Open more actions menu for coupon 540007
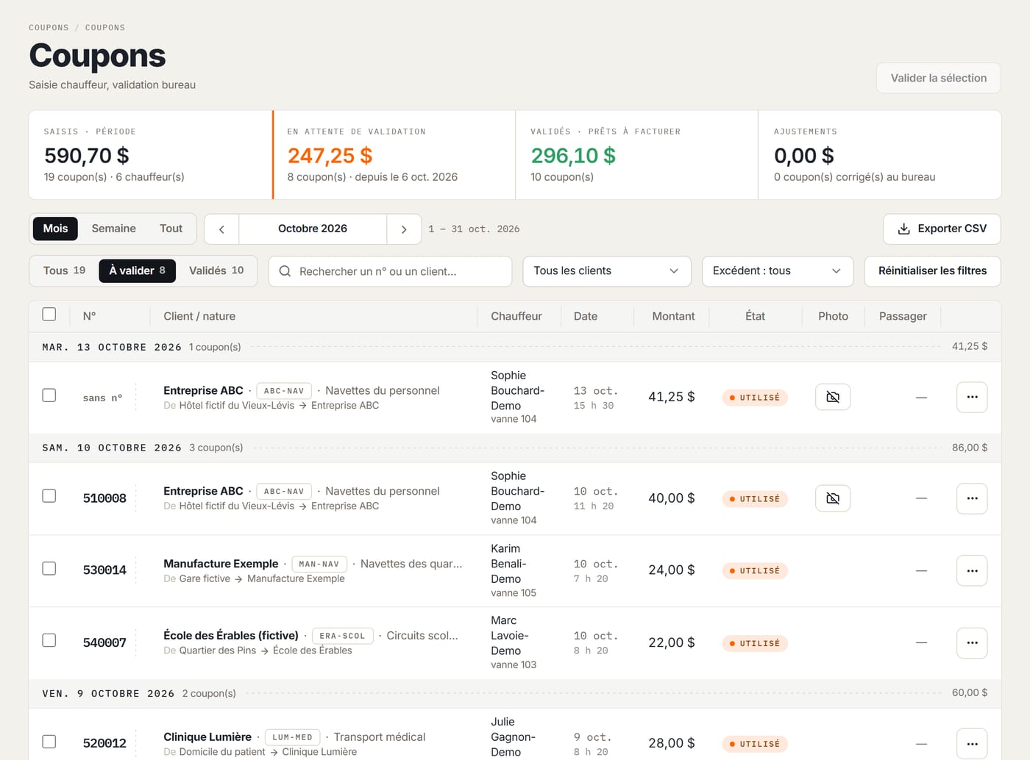 (972, 642)
